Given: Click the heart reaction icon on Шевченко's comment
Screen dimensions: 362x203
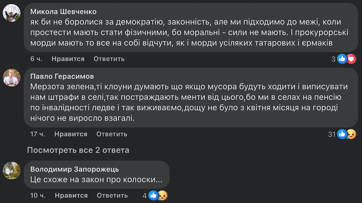Looking at the screenshot, I should [x=351, y=59].
